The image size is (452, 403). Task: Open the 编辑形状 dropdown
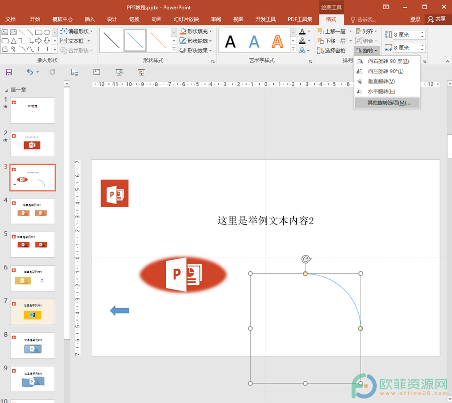coord(77,31)
